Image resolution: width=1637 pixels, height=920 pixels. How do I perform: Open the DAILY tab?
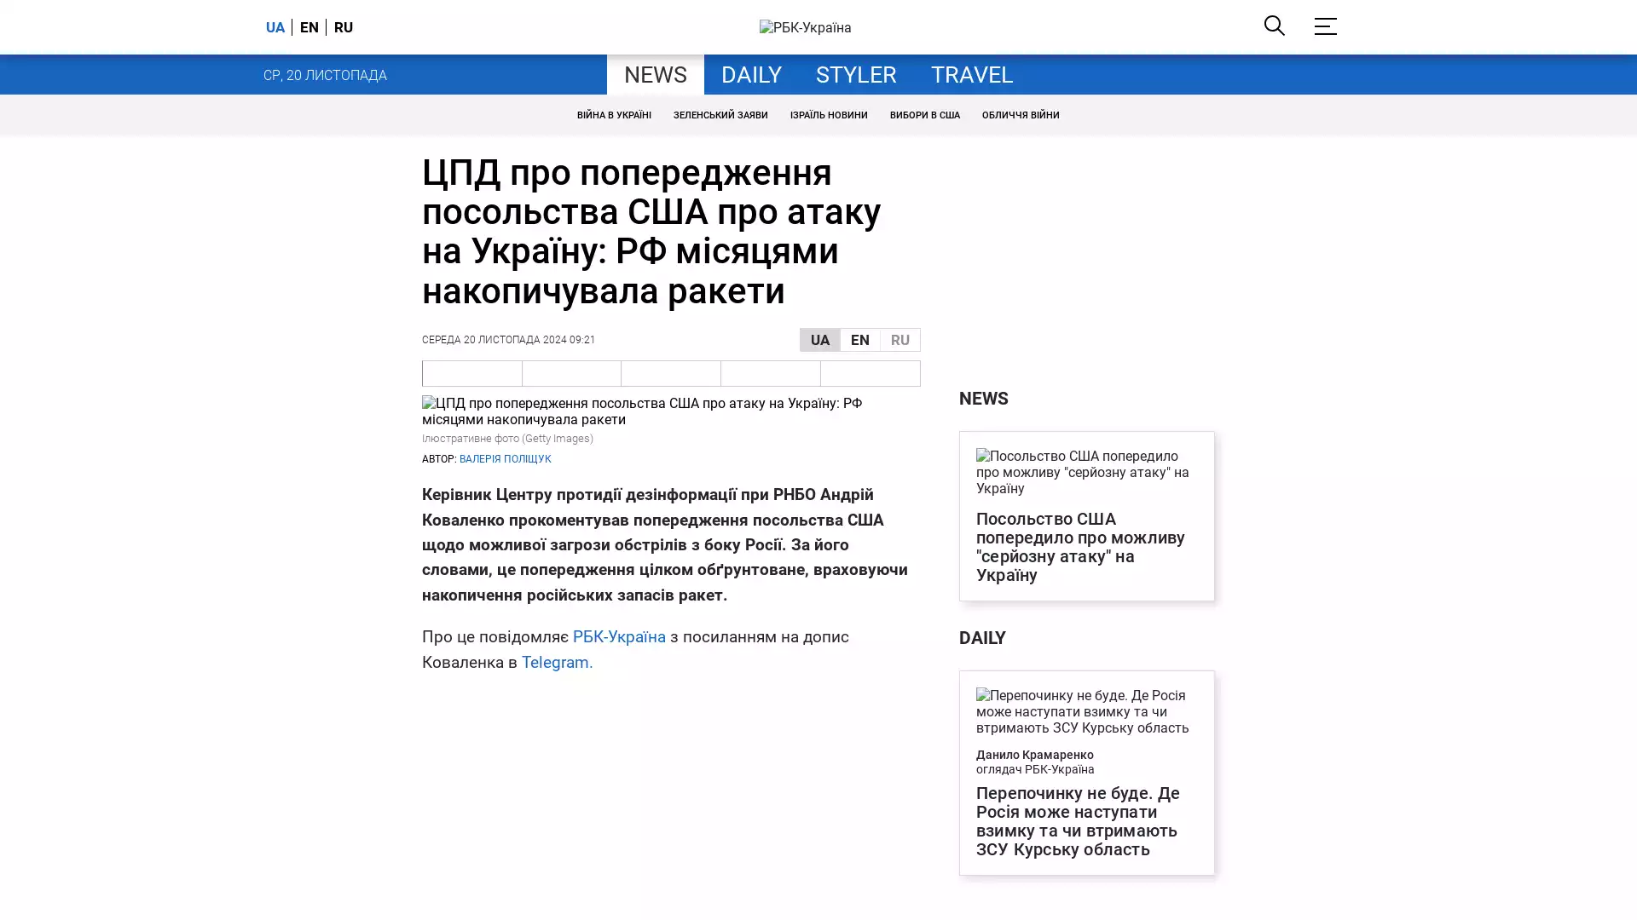pyautogui.click(x=750, y=75)
